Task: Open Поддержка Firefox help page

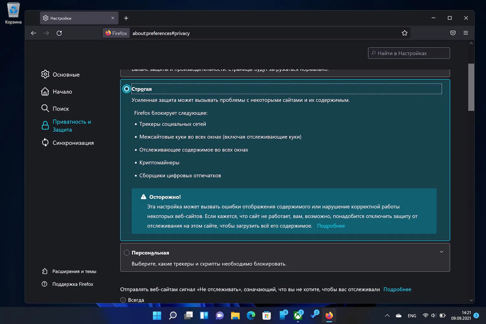Action: tap(67, 284)
